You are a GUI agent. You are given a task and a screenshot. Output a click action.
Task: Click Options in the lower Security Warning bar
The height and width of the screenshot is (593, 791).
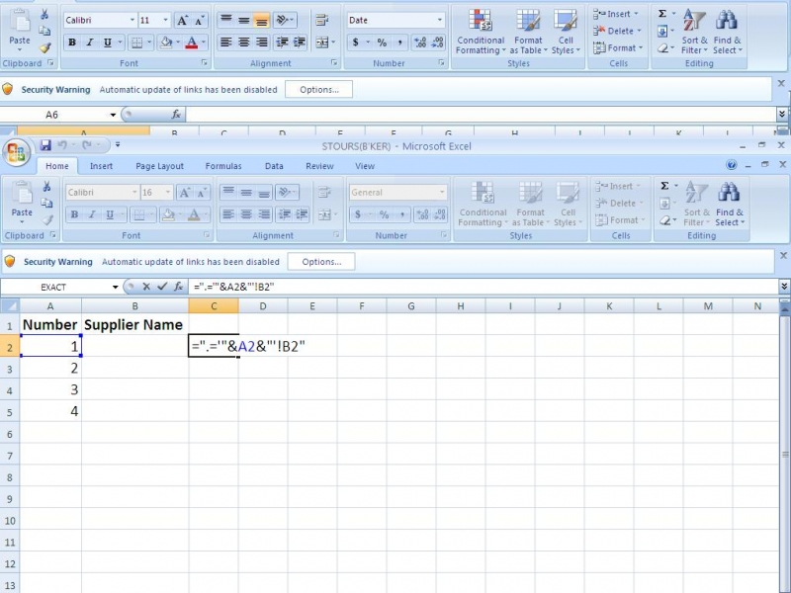coord(321,262)
